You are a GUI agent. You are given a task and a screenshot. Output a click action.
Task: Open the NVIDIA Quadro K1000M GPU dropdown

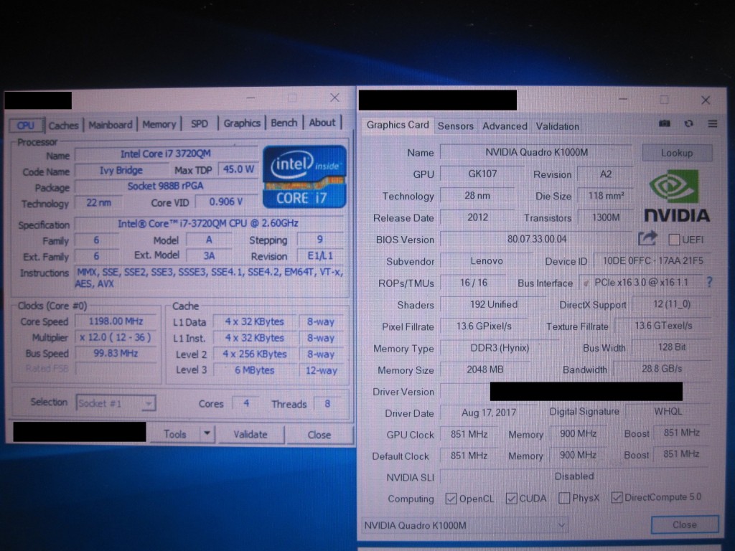(x=465, y=525)
